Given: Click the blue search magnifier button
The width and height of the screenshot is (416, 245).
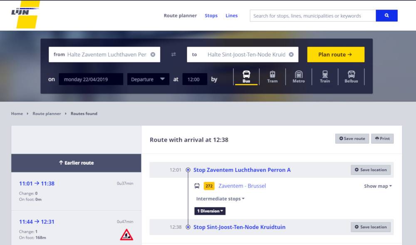Looking at the screenshot, I should tap(386, 16).
